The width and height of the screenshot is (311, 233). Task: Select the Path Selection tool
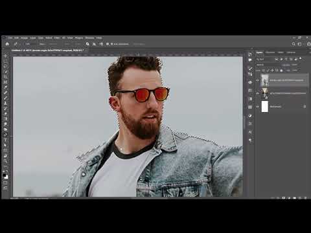(6, 145)
